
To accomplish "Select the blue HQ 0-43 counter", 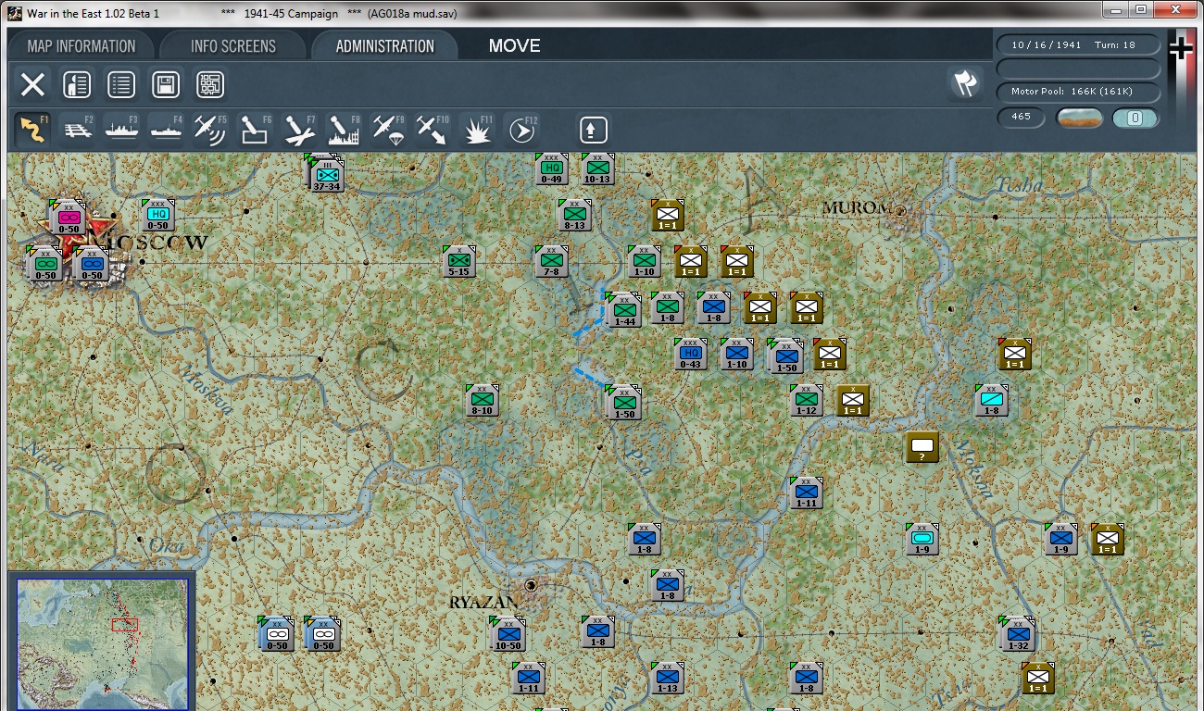I will (691, 355).
